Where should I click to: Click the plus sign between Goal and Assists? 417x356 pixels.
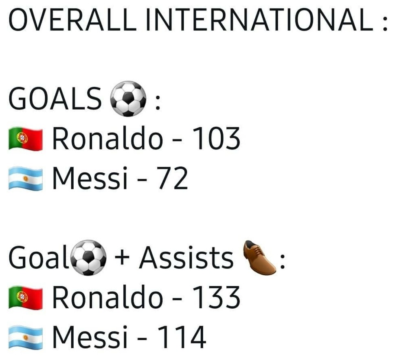(x=122, y=258)
